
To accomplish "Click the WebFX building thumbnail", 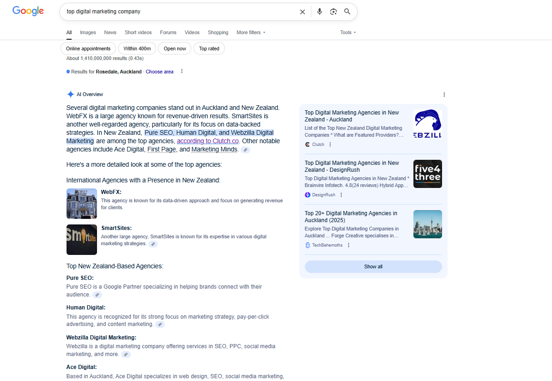I will 82,204.
